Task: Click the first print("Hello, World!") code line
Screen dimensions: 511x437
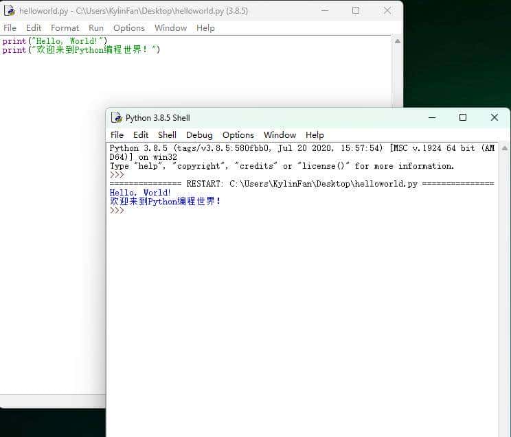Action: (x=55, y=41)
